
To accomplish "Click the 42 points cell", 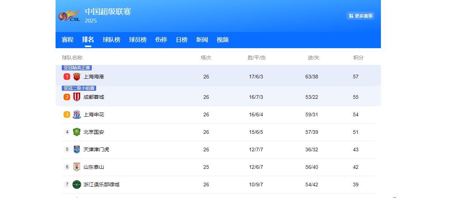I will coord(356,167).
